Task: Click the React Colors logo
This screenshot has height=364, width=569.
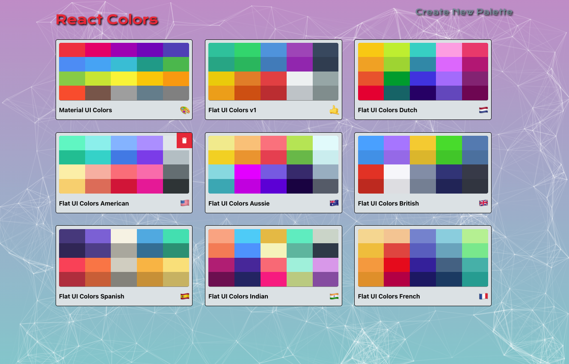Action: 107,19
